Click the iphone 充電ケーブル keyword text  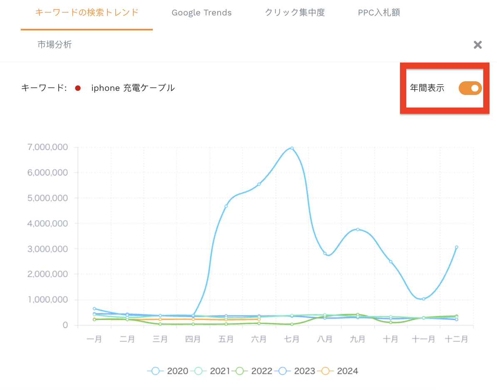133,88
